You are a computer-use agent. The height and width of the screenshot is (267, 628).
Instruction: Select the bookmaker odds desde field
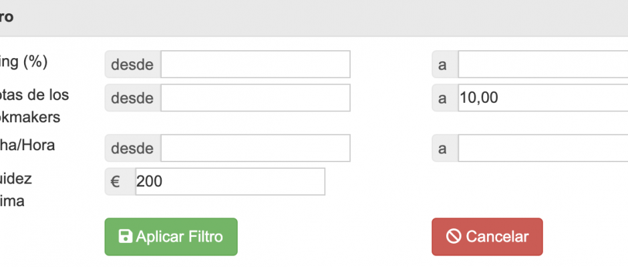pos(255,97)
